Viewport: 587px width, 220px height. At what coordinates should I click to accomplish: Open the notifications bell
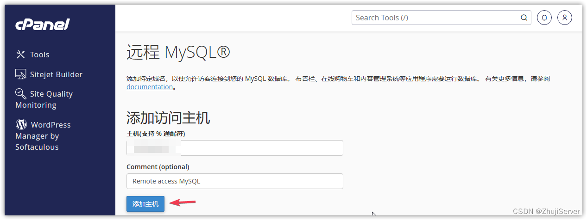pos(544,18)
